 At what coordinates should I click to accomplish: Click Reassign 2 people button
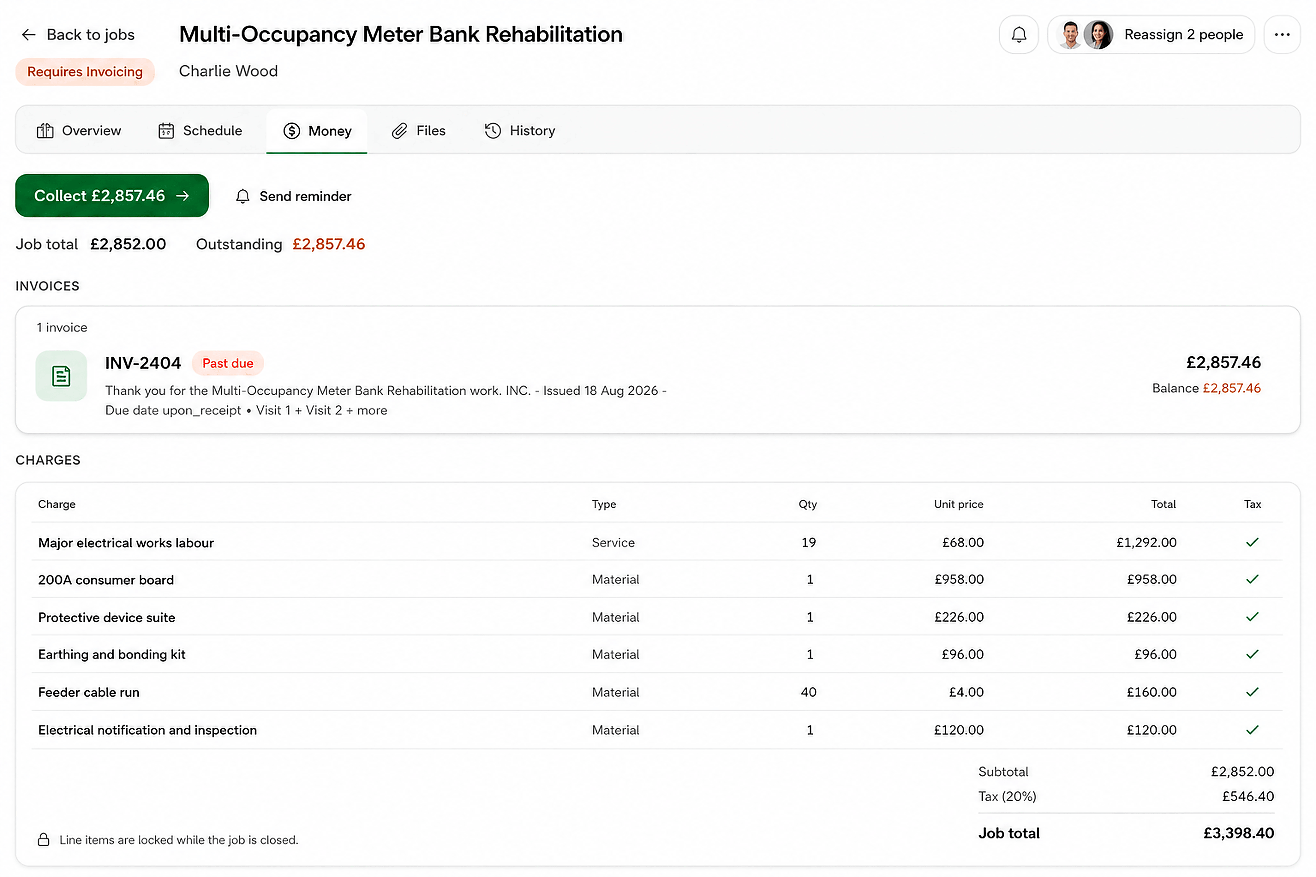pos(1151,35)
